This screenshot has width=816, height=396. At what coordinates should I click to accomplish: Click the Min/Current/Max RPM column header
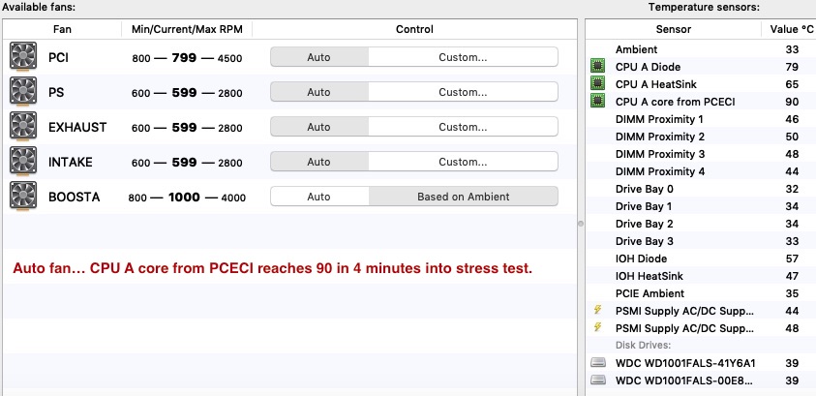[187, 30]
